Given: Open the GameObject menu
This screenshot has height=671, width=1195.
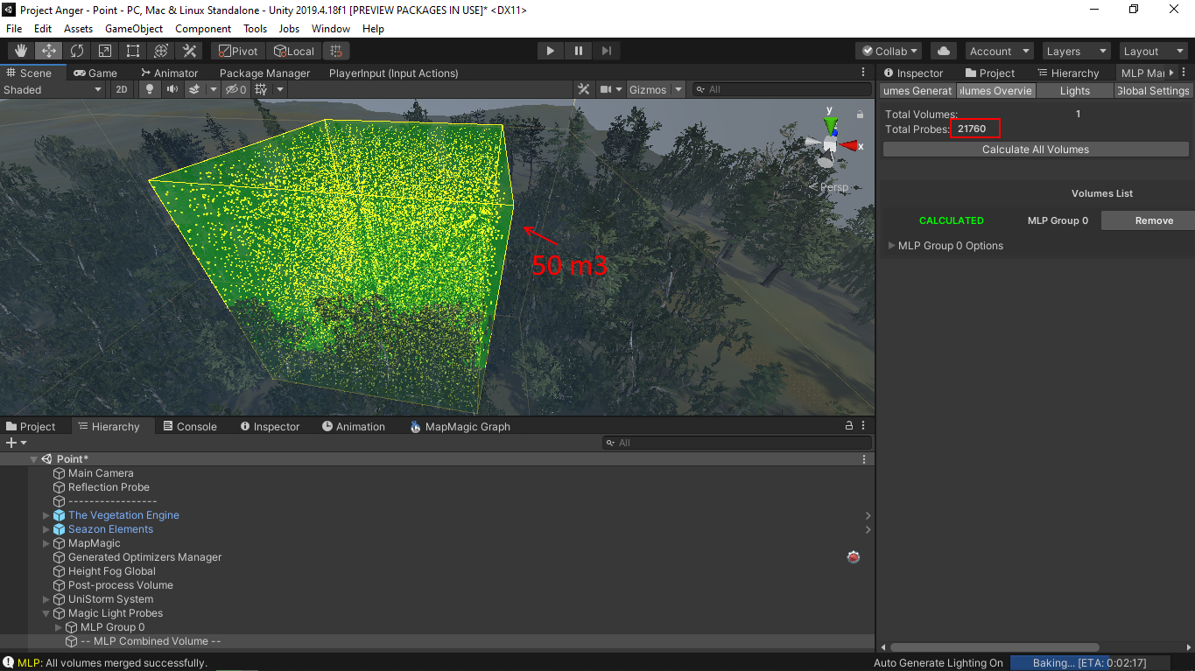Looking at the screenshot, I should click(134, 28).
